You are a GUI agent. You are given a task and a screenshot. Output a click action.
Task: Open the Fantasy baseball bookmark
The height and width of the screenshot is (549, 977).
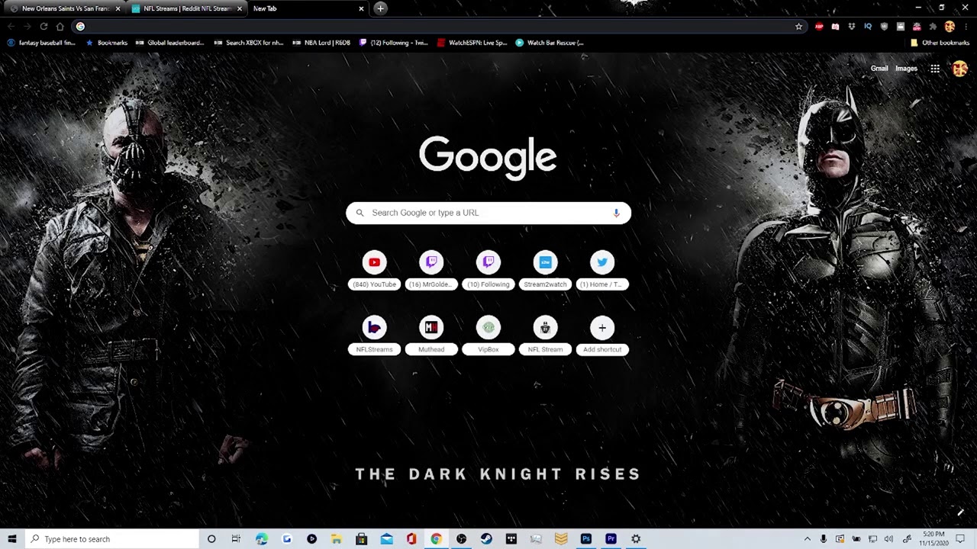41,43
